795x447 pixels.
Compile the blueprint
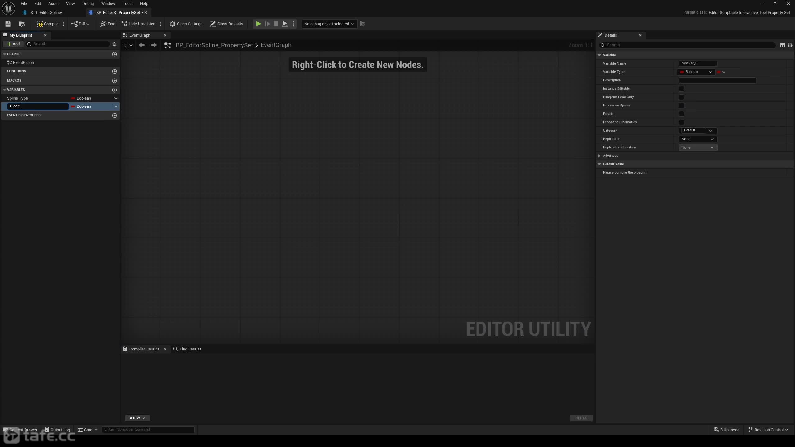pyautogui.click(x=48, y=24)
